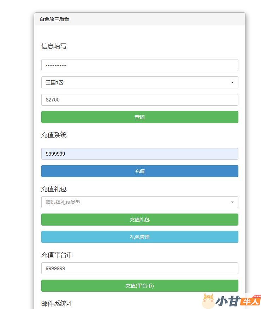Image resolution: width=261 pixels, height=309 pixels.
Task: Select the 充值系统 amount input field
Action: tap(140, 154)
